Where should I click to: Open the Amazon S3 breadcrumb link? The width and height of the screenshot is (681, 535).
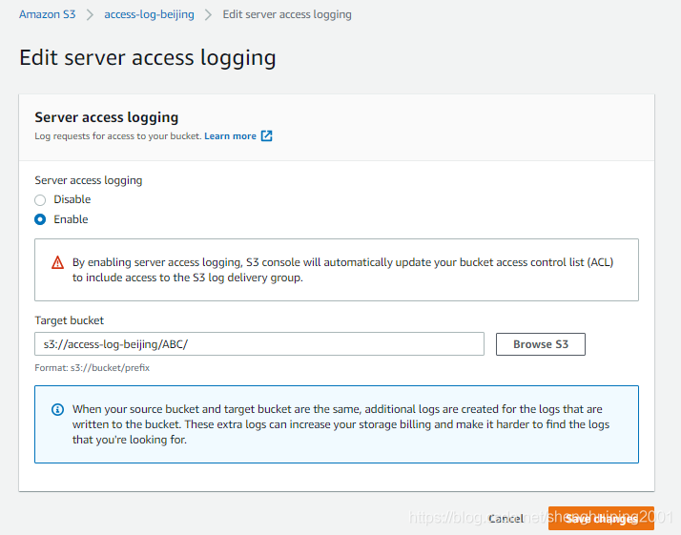[x=47, y=14]
